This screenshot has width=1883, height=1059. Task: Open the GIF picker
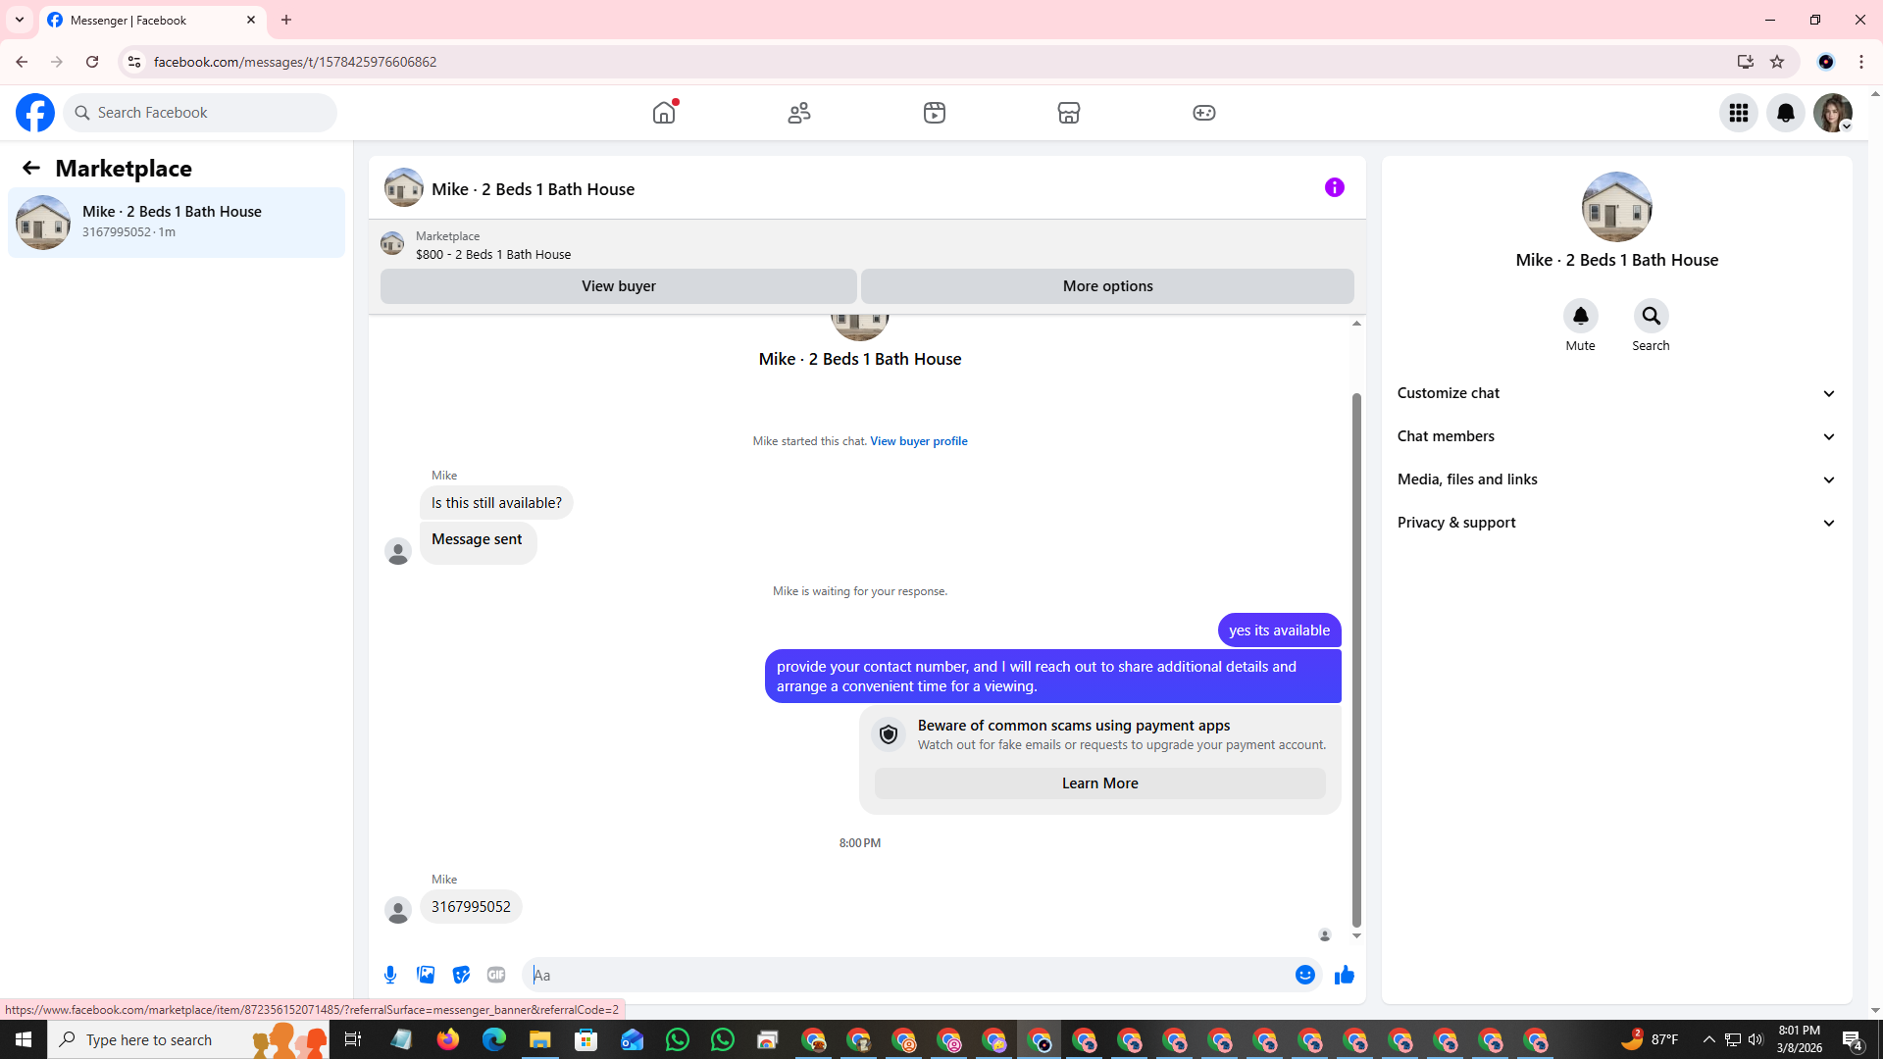[496, 975]
